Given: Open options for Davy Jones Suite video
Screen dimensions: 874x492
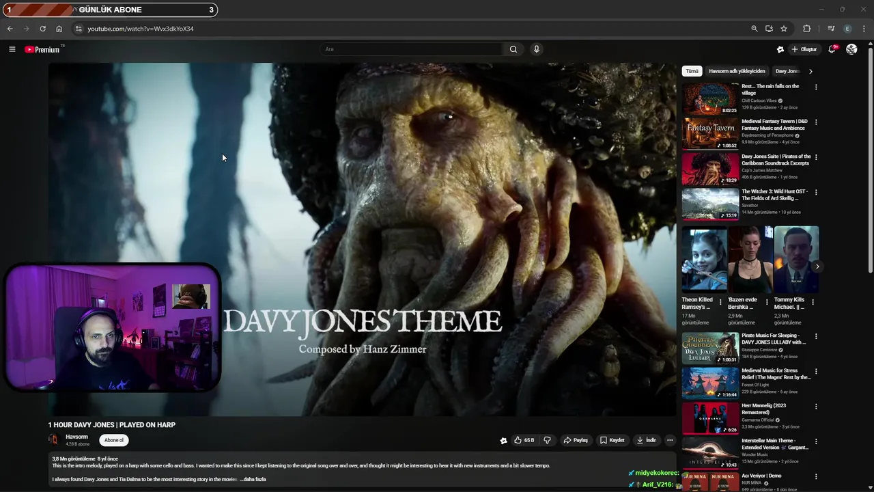Looking at the screenshot, I should [815, 156].
